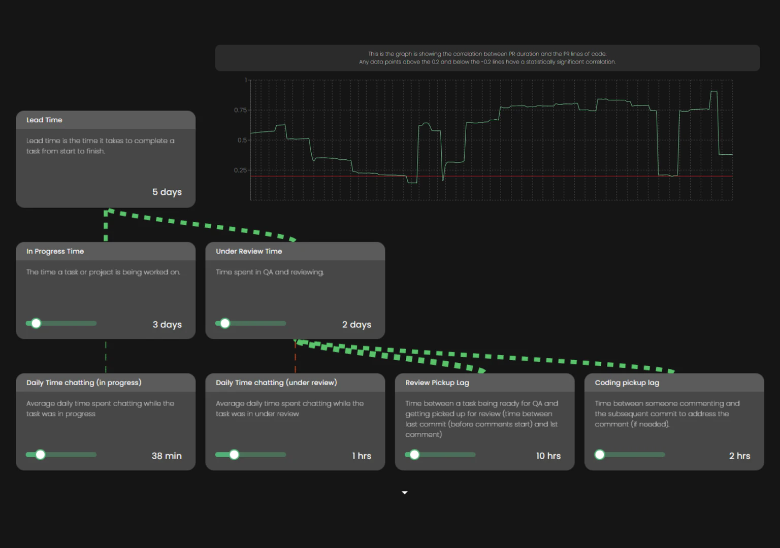Click the red threshold line on the graph

pos(559,176)
